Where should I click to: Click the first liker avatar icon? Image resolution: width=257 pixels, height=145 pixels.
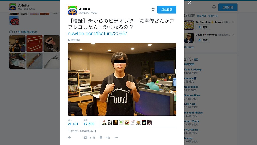click(x=104, y=122)
